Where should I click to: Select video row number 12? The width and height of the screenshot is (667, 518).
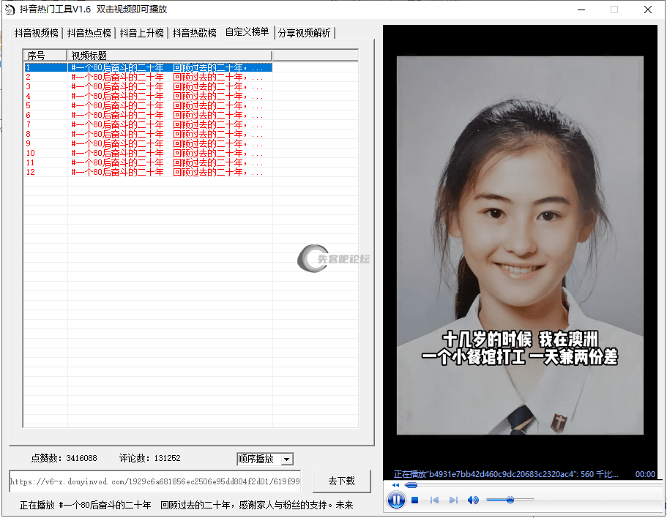146,172
